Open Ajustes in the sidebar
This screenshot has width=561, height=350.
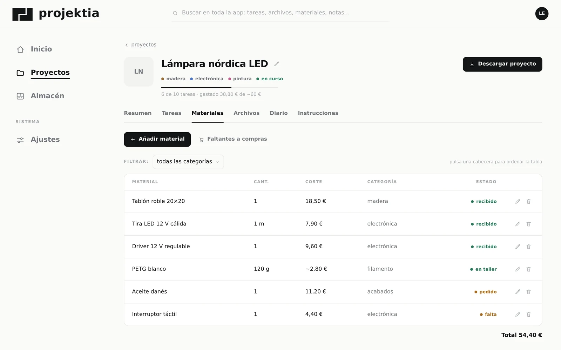point(38,140)
